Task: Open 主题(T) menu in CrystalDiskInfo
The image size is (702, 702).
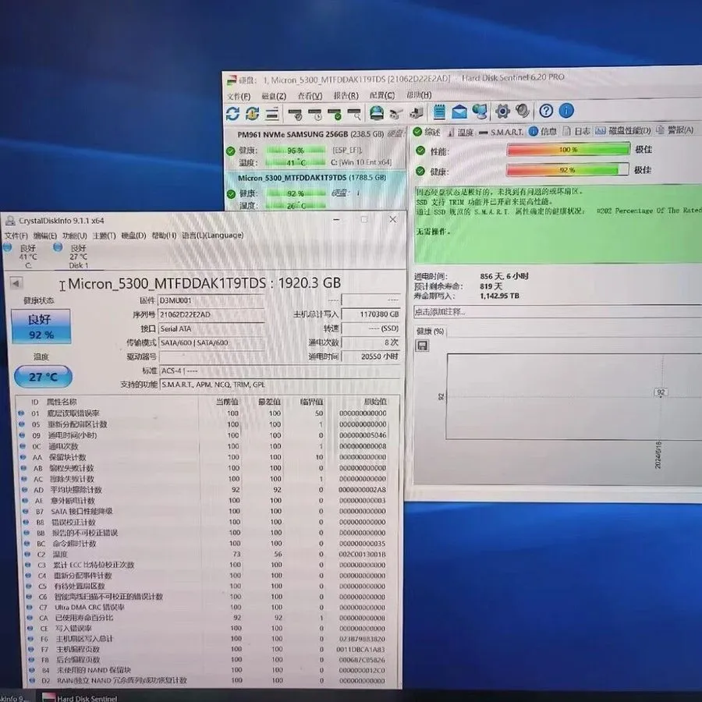Action: (104, 236)
